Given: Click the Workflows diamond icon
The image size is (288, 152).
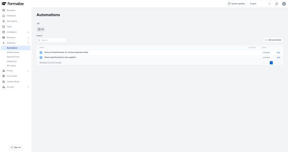Looking at the screenshot, I should pos(3,43).
